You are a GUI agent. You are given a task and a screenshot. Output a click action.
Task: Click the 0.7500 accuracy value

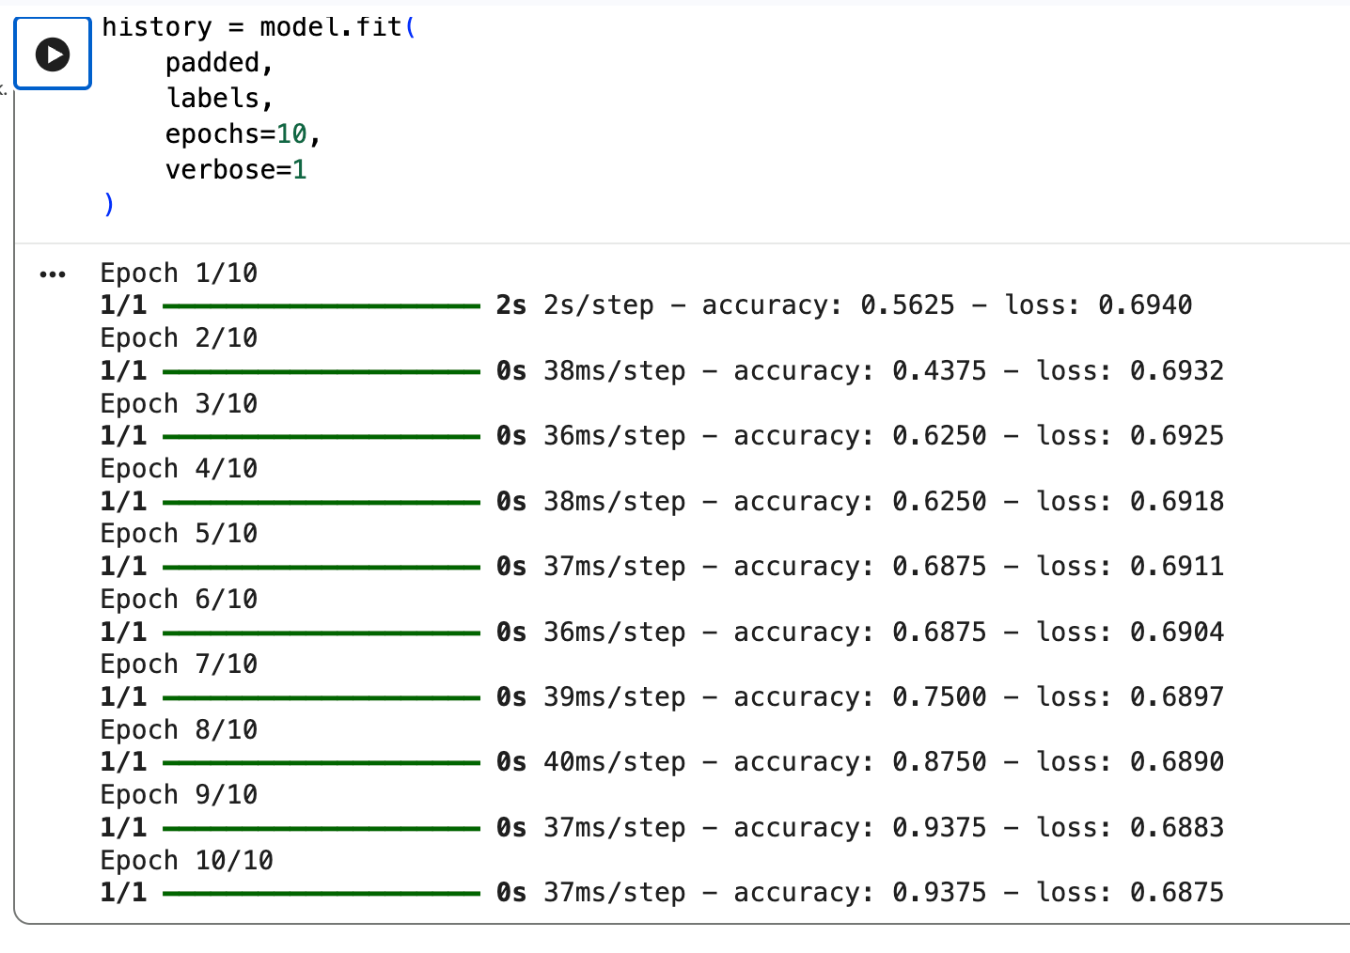(x=939, y=697)
